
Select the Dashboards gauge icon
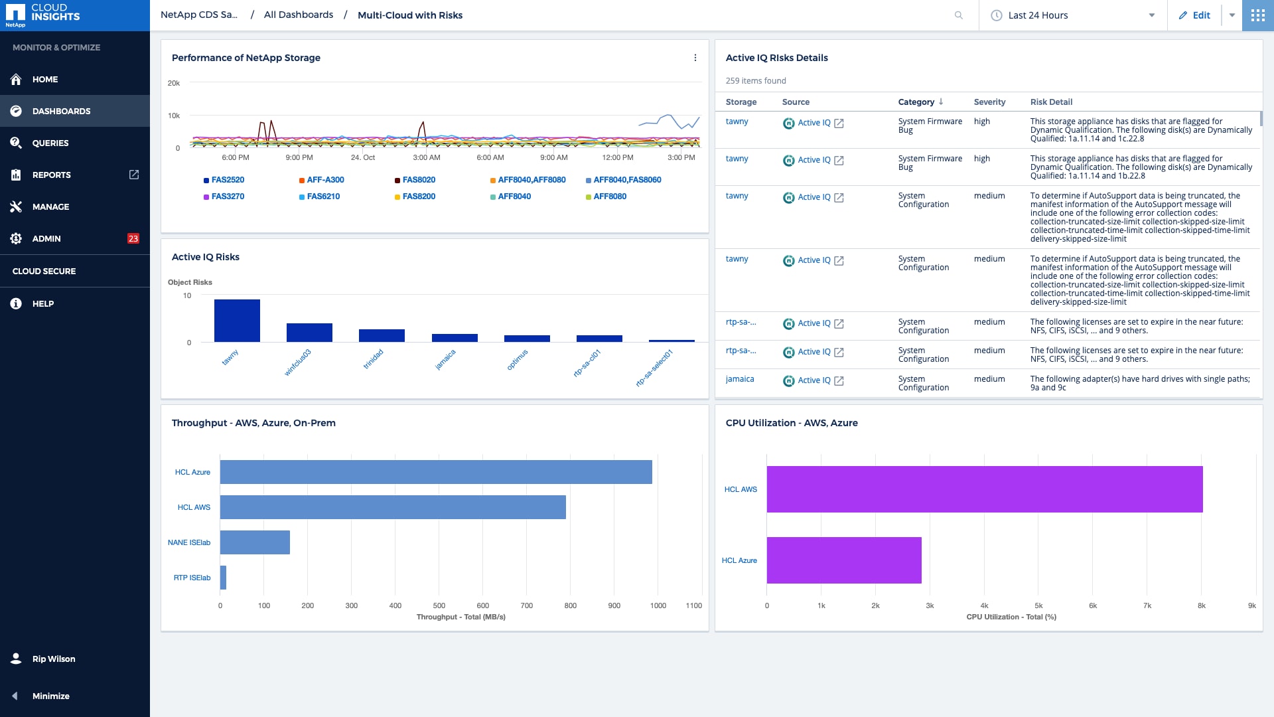pyautogui.click(x=16, y=112)
